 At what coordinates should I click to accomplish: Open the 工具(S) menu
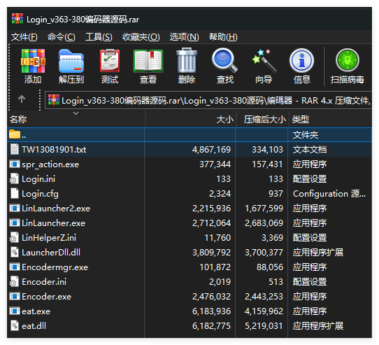point(99,37)
